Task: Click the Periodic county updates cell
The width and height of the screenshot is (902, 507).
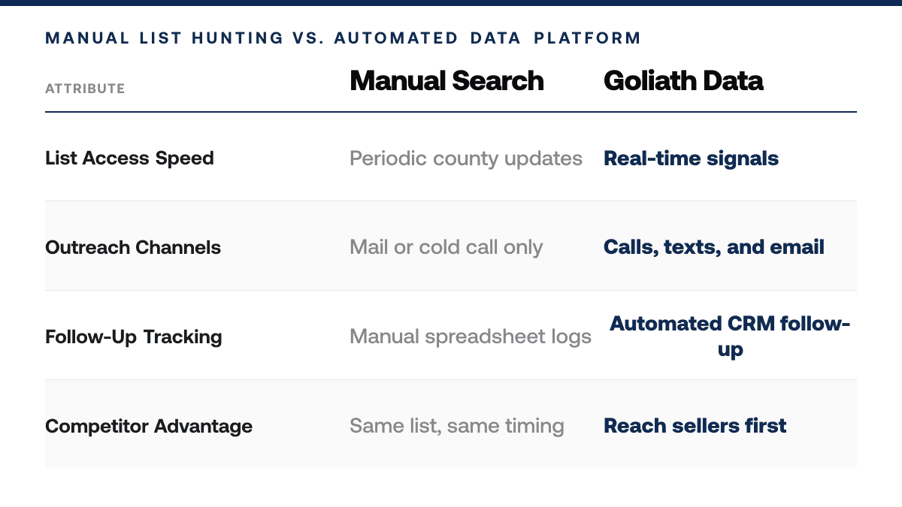Action: 466,158
